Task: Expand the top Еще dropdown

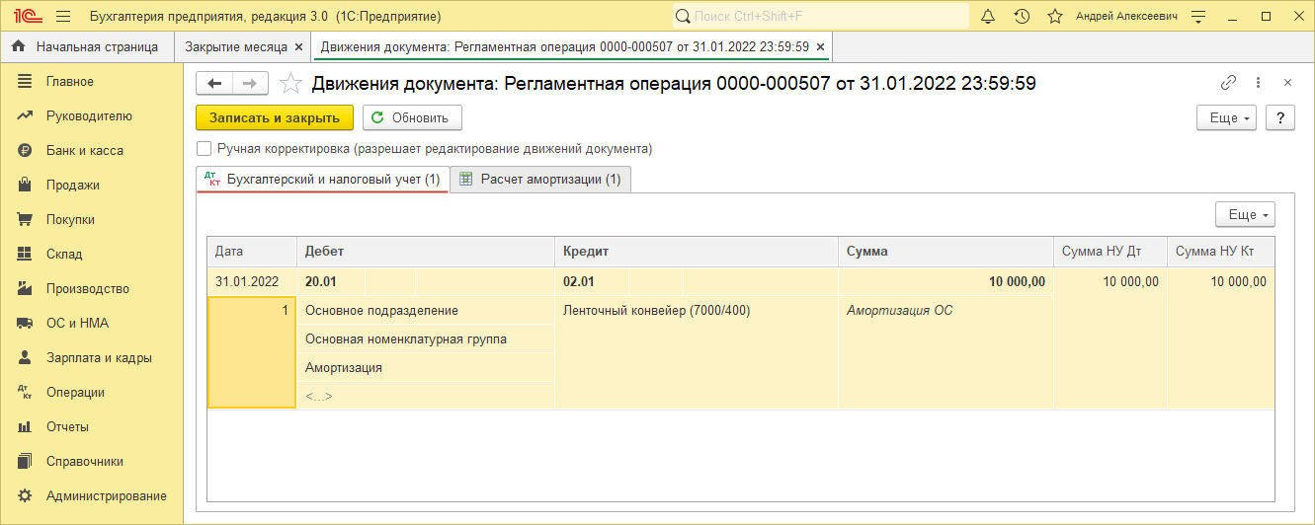Action: 1225,118
